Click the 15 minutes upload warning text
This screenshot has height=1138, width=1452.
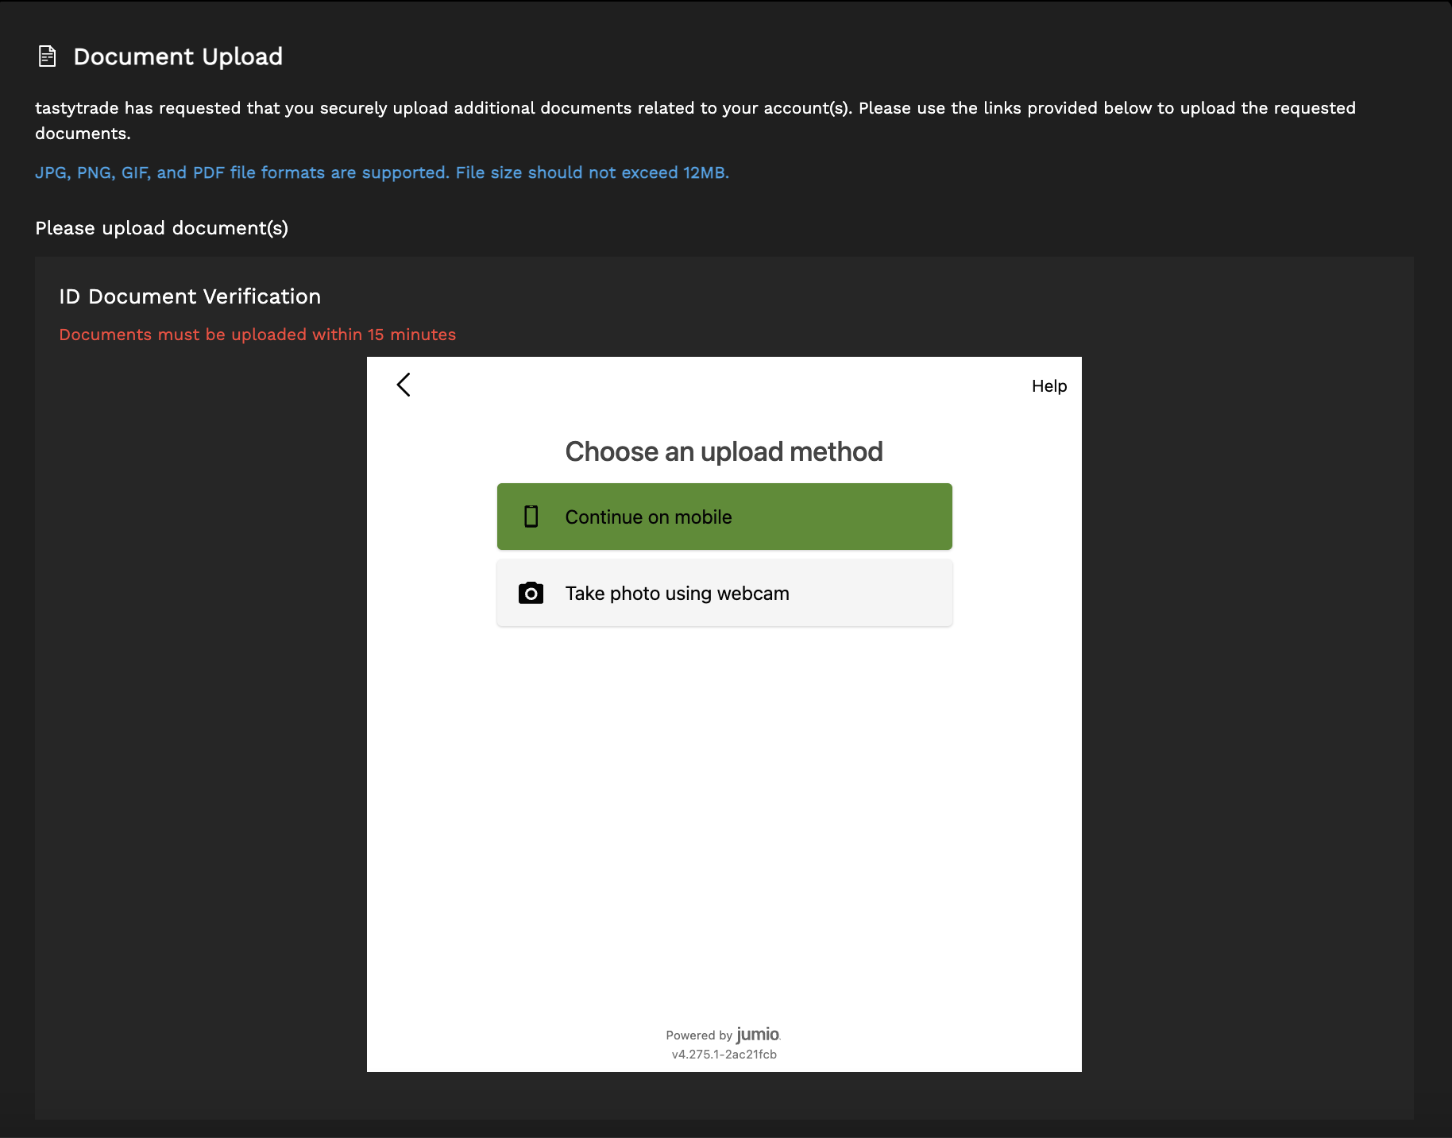pos(257,334)
